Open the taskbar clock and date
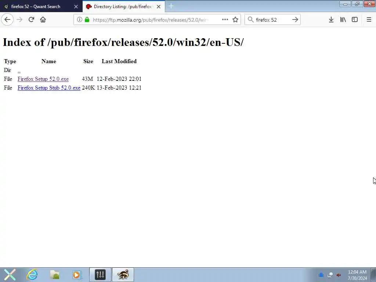This screenshot has width=376, height=282. point(357,275)
